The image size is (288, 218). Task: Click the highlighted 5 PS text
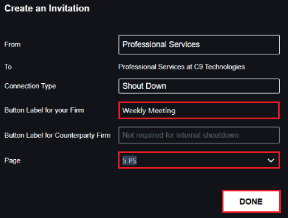[x=130, y=160]
